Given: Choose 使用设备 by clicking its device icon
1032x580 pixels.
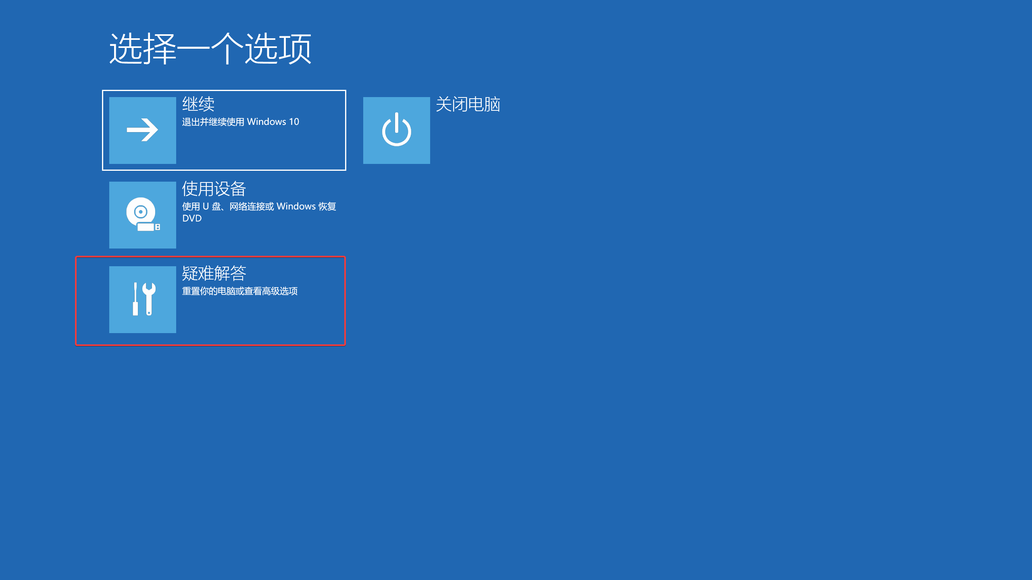Looking at the screenshot, I should pos(142,215).
